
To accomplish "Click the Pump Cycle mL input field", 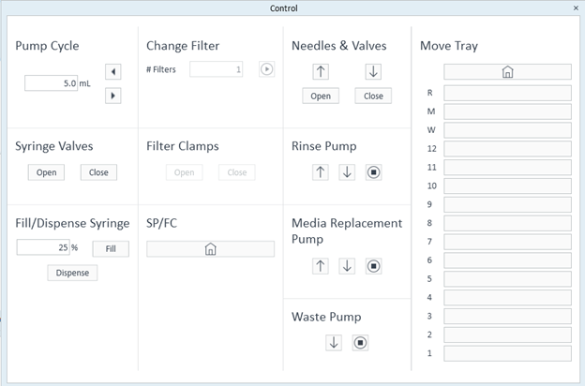I will pyautogui.click(x=51, y=83).
